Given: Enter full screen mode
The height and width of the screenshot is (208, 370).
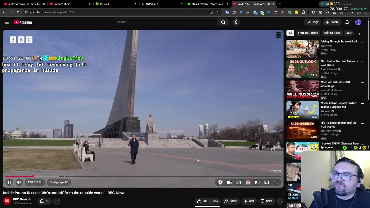Looking at the screenshot, I should tap(276, 182).
